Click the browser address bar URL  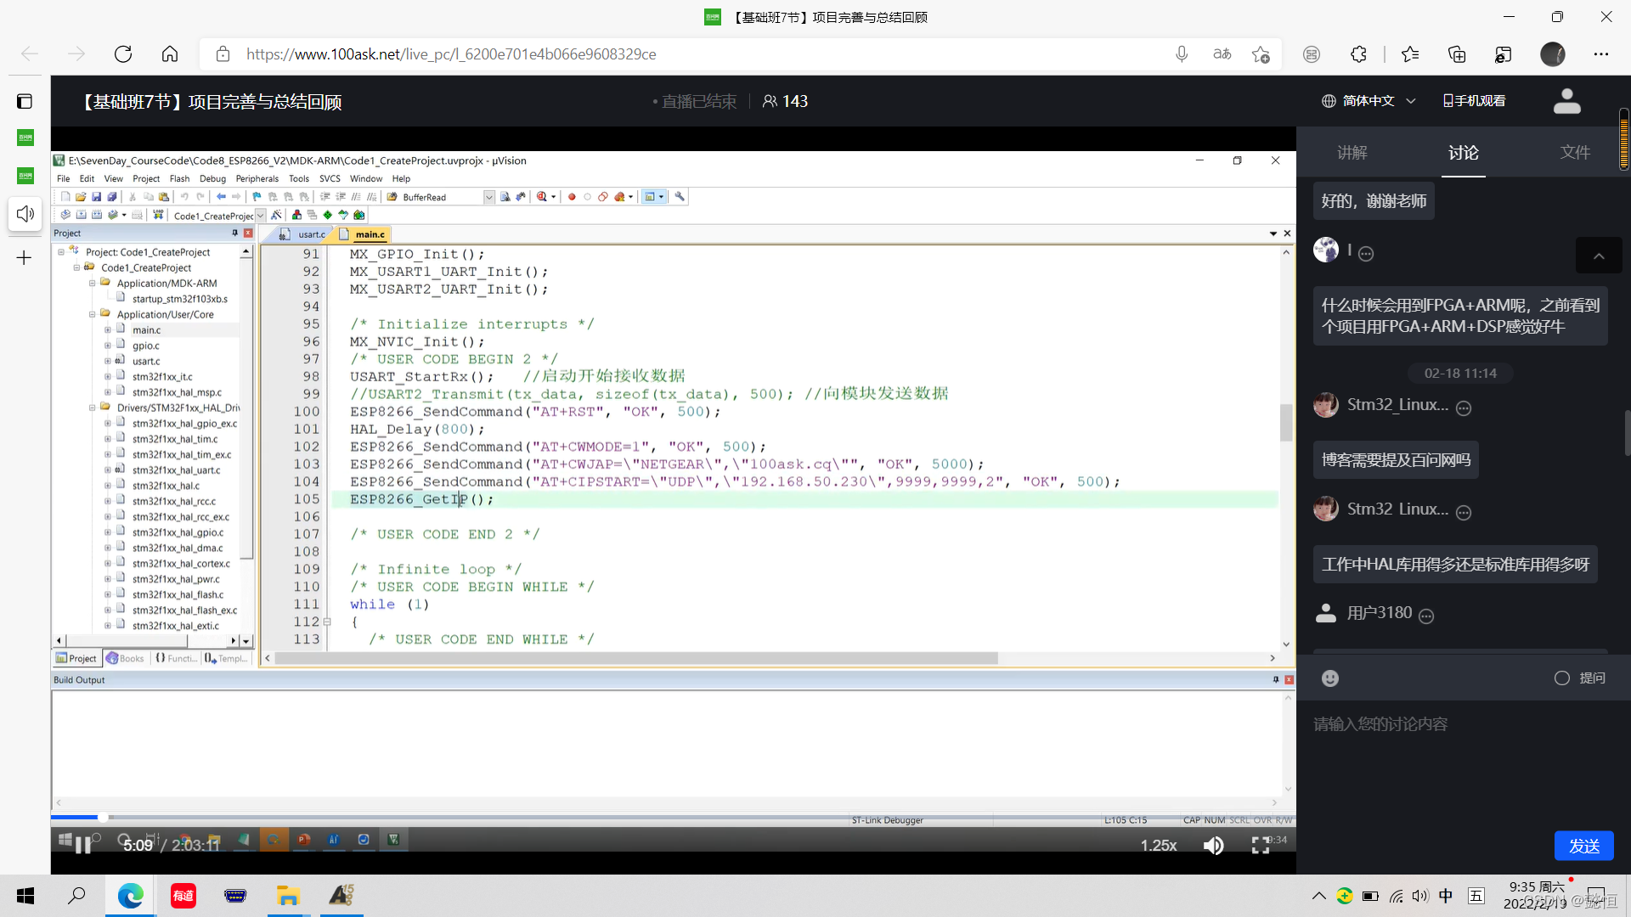451,54
